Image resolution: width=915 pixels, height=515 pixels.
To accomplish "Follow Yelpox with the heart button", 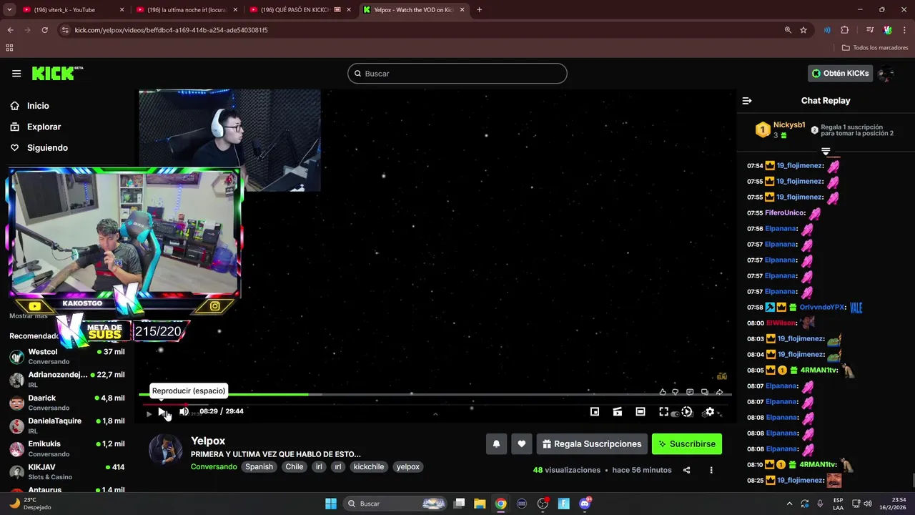I will (522, 444).
